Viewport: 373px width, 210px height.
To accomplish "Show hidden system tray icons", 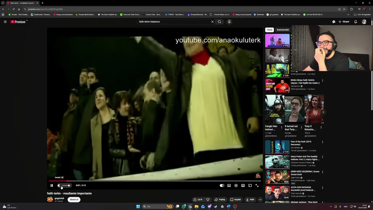I will tap(331, 206).
